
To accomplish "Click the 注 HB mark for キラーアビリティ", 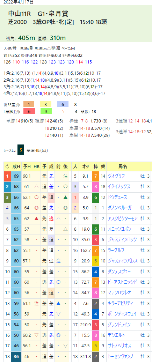I will point(36,303).
